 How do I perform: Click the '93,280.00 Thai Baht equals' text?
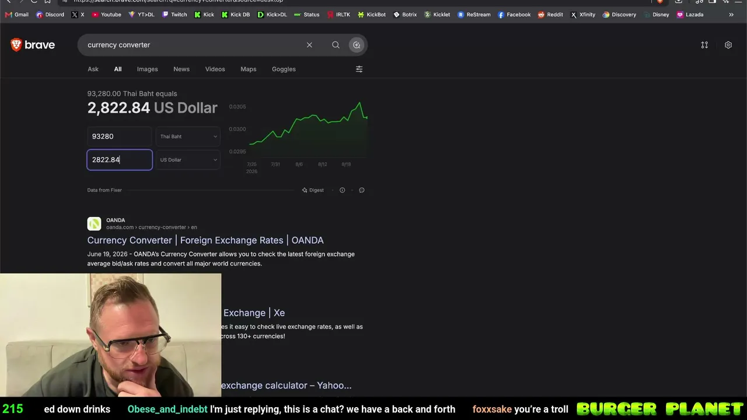[x=132, y=93]
